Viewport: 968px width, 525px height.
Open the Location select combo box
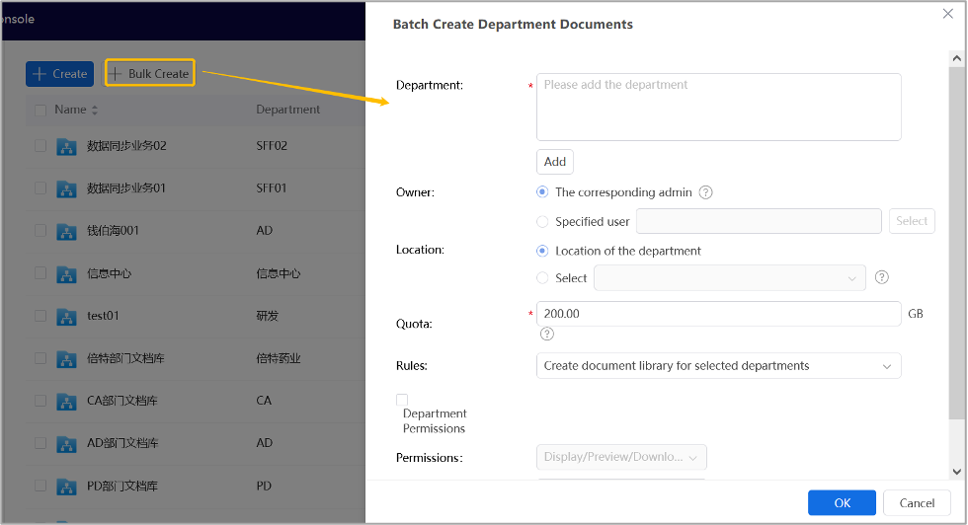pos(730,277)
